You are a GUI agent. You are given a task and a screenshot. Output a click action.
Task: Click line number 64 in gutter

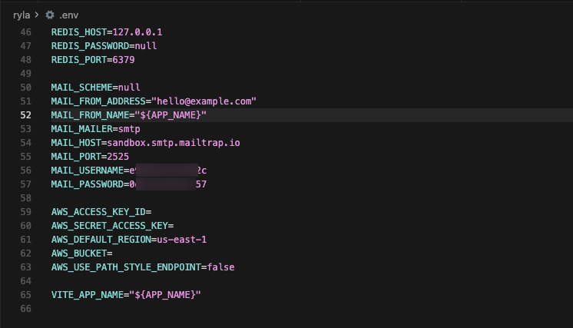coord(25,281)
